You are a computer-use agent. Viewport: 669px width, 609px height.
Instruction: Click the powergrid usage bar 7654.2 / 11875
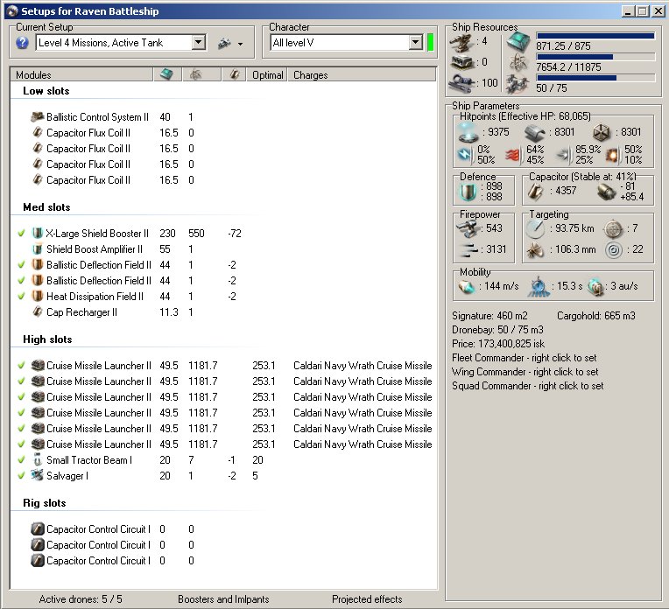coord(595,57)
